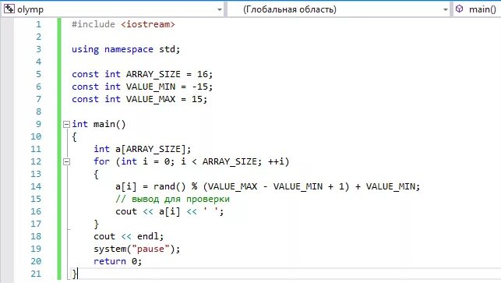
Task: Click the main() function cube icon
Action: tap(459, 9)
